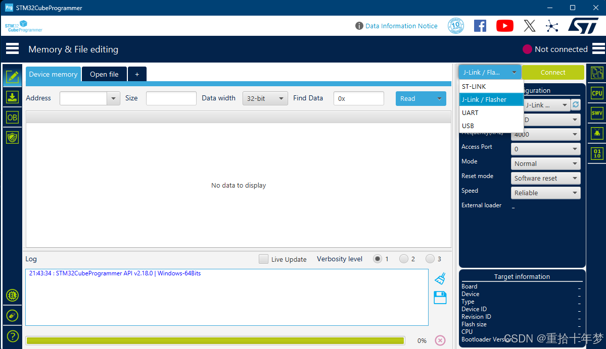The width and height of the screenshot is (606, 349).
Task: Select verbosity level 3 radio button
Action: point(430,259)
